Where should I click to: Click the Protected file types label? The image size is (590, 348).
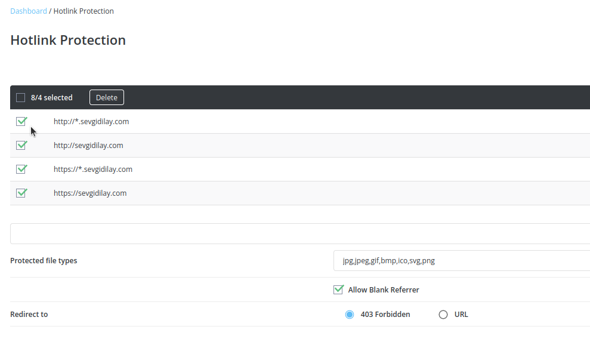click(x=44, y=261)
